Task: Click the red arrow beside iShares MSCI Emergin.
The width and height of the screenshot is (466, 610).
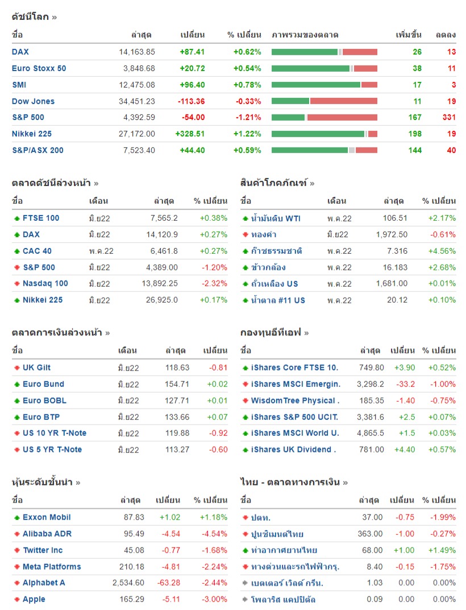Action: (246, 384)
